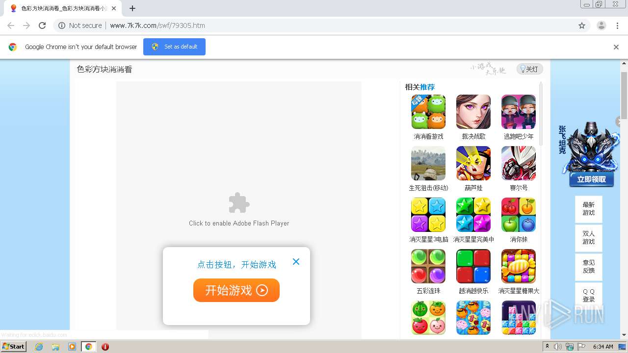Click the orange 开始游戏 button
628x353 pixels.
tap(236, 290)
